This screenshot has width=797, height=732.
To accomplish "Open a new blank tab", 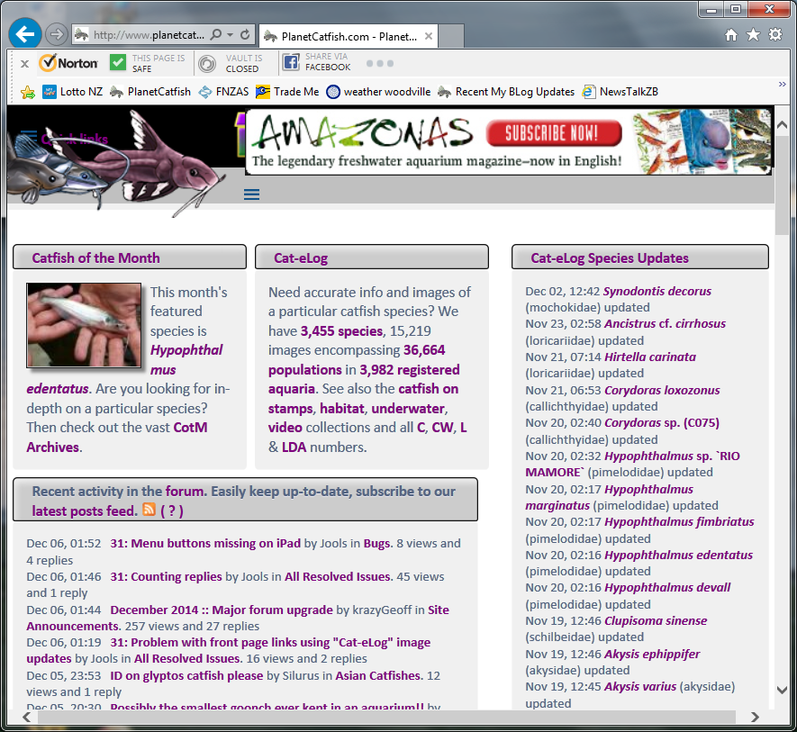I will [x=451, y=36].
